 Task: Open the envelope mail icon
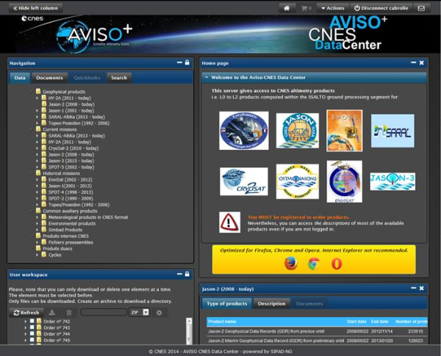421,8
